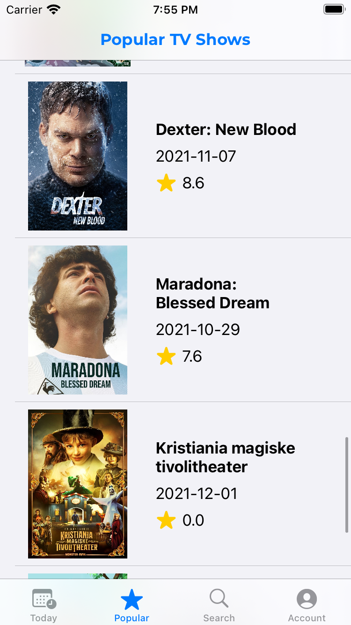Tap the star icon beside rating 7.6
Image resolution: width=351 pixels, height=625 pixels.
click(166, 357)
